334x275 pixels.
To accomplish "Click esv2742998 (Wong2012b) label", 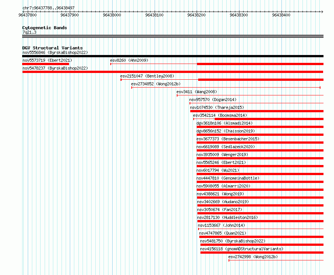I will 253,257.
